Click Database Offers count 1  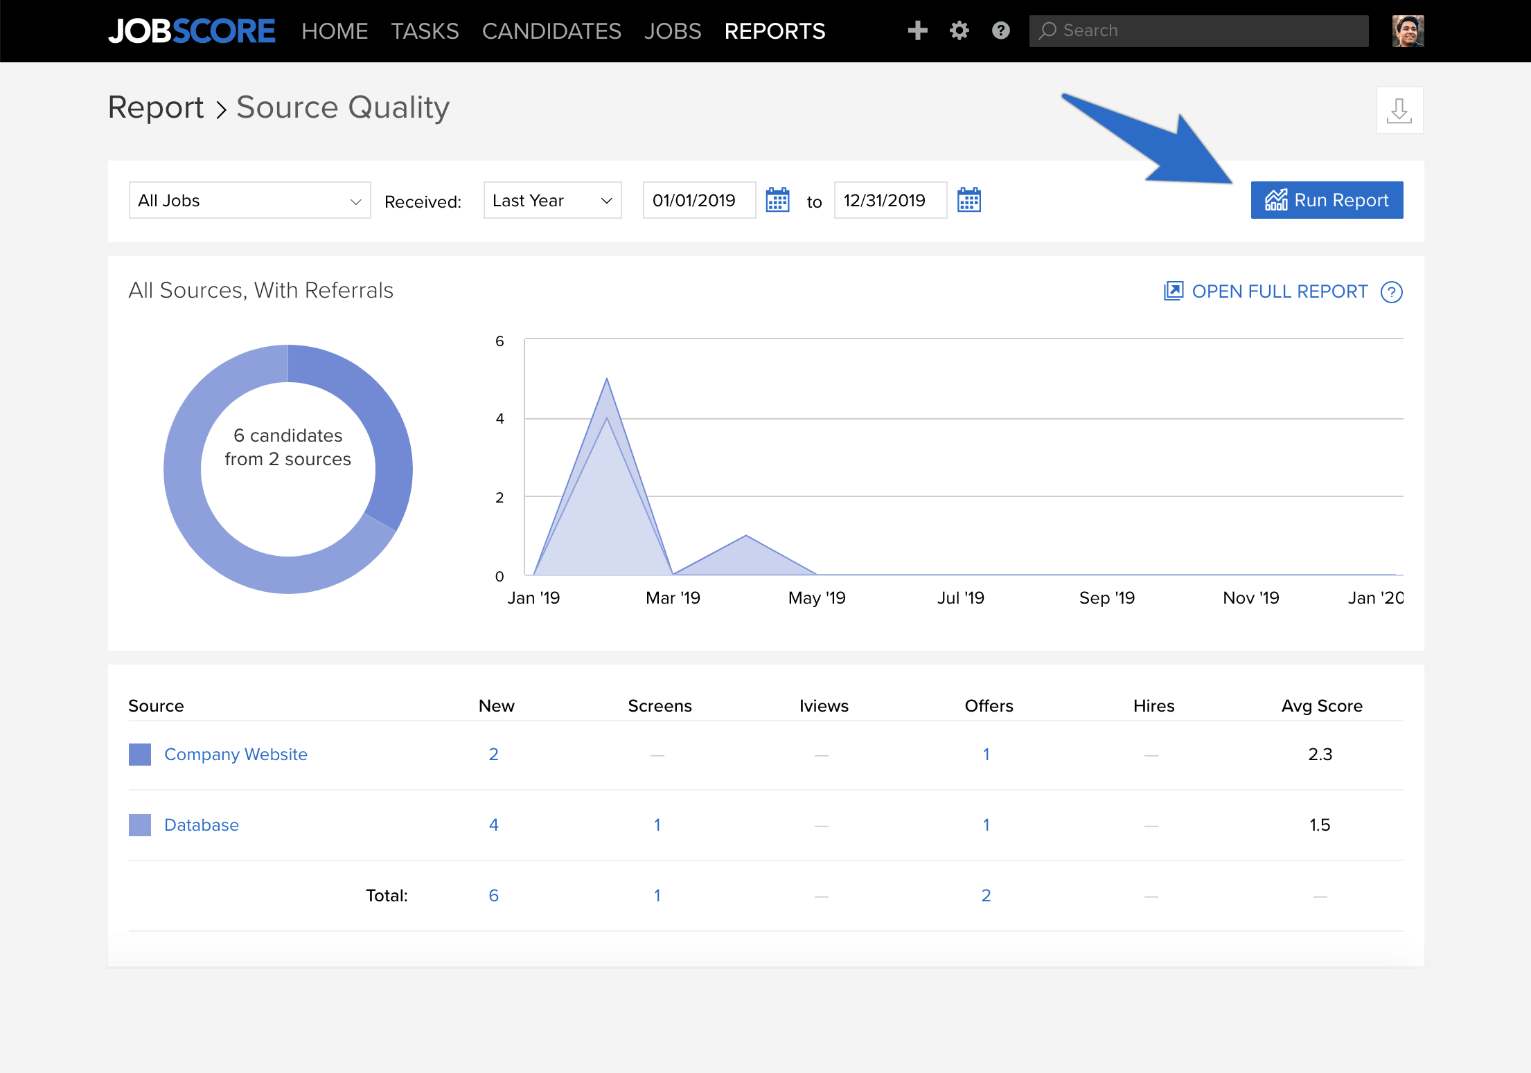point(986,825)
